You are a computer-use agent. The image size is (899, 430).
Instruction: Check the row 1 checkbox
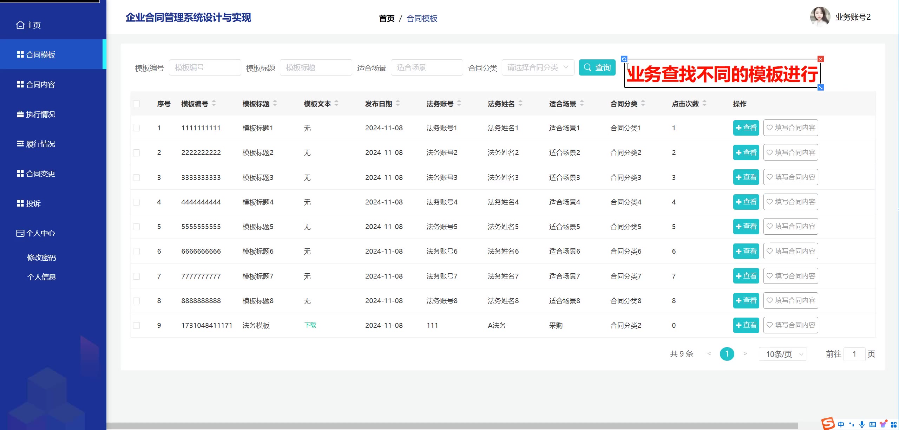137,128
